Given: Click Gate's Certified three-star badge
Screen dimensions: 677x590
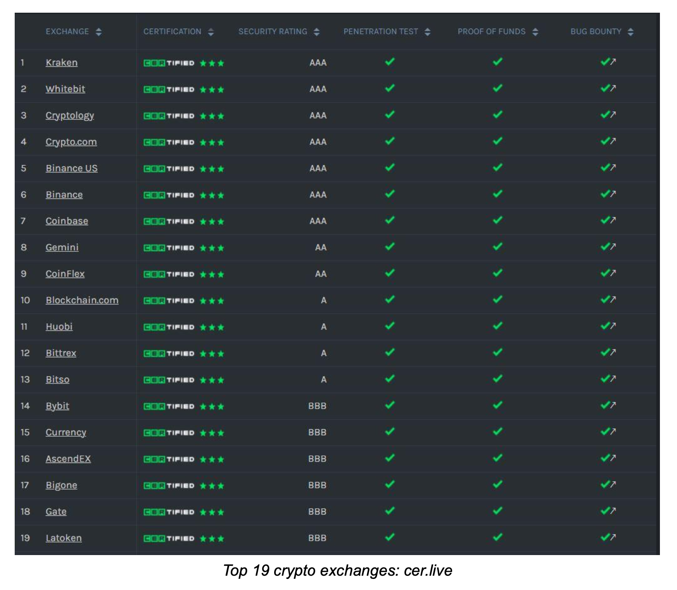Looking at the screenshot, I should coord(184,512).
